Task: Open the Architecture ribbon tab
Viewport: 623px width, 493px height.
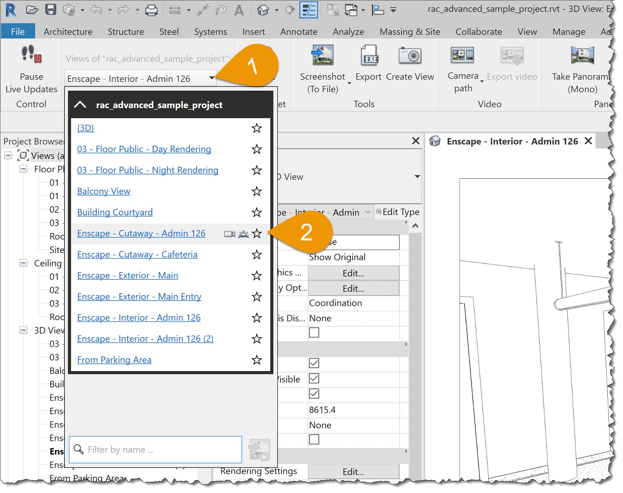Action: (68, 32)
